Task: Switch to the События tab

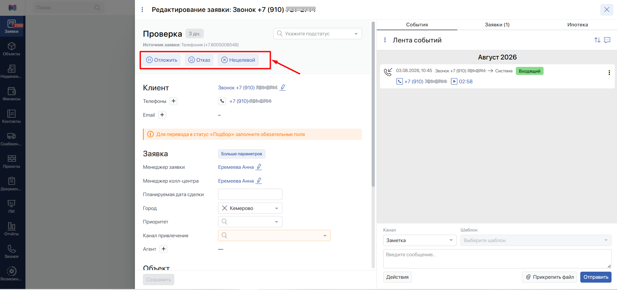Action: point(417,25)
